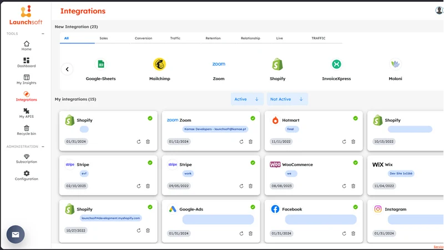Add InvoiceXpress integration

336,70
